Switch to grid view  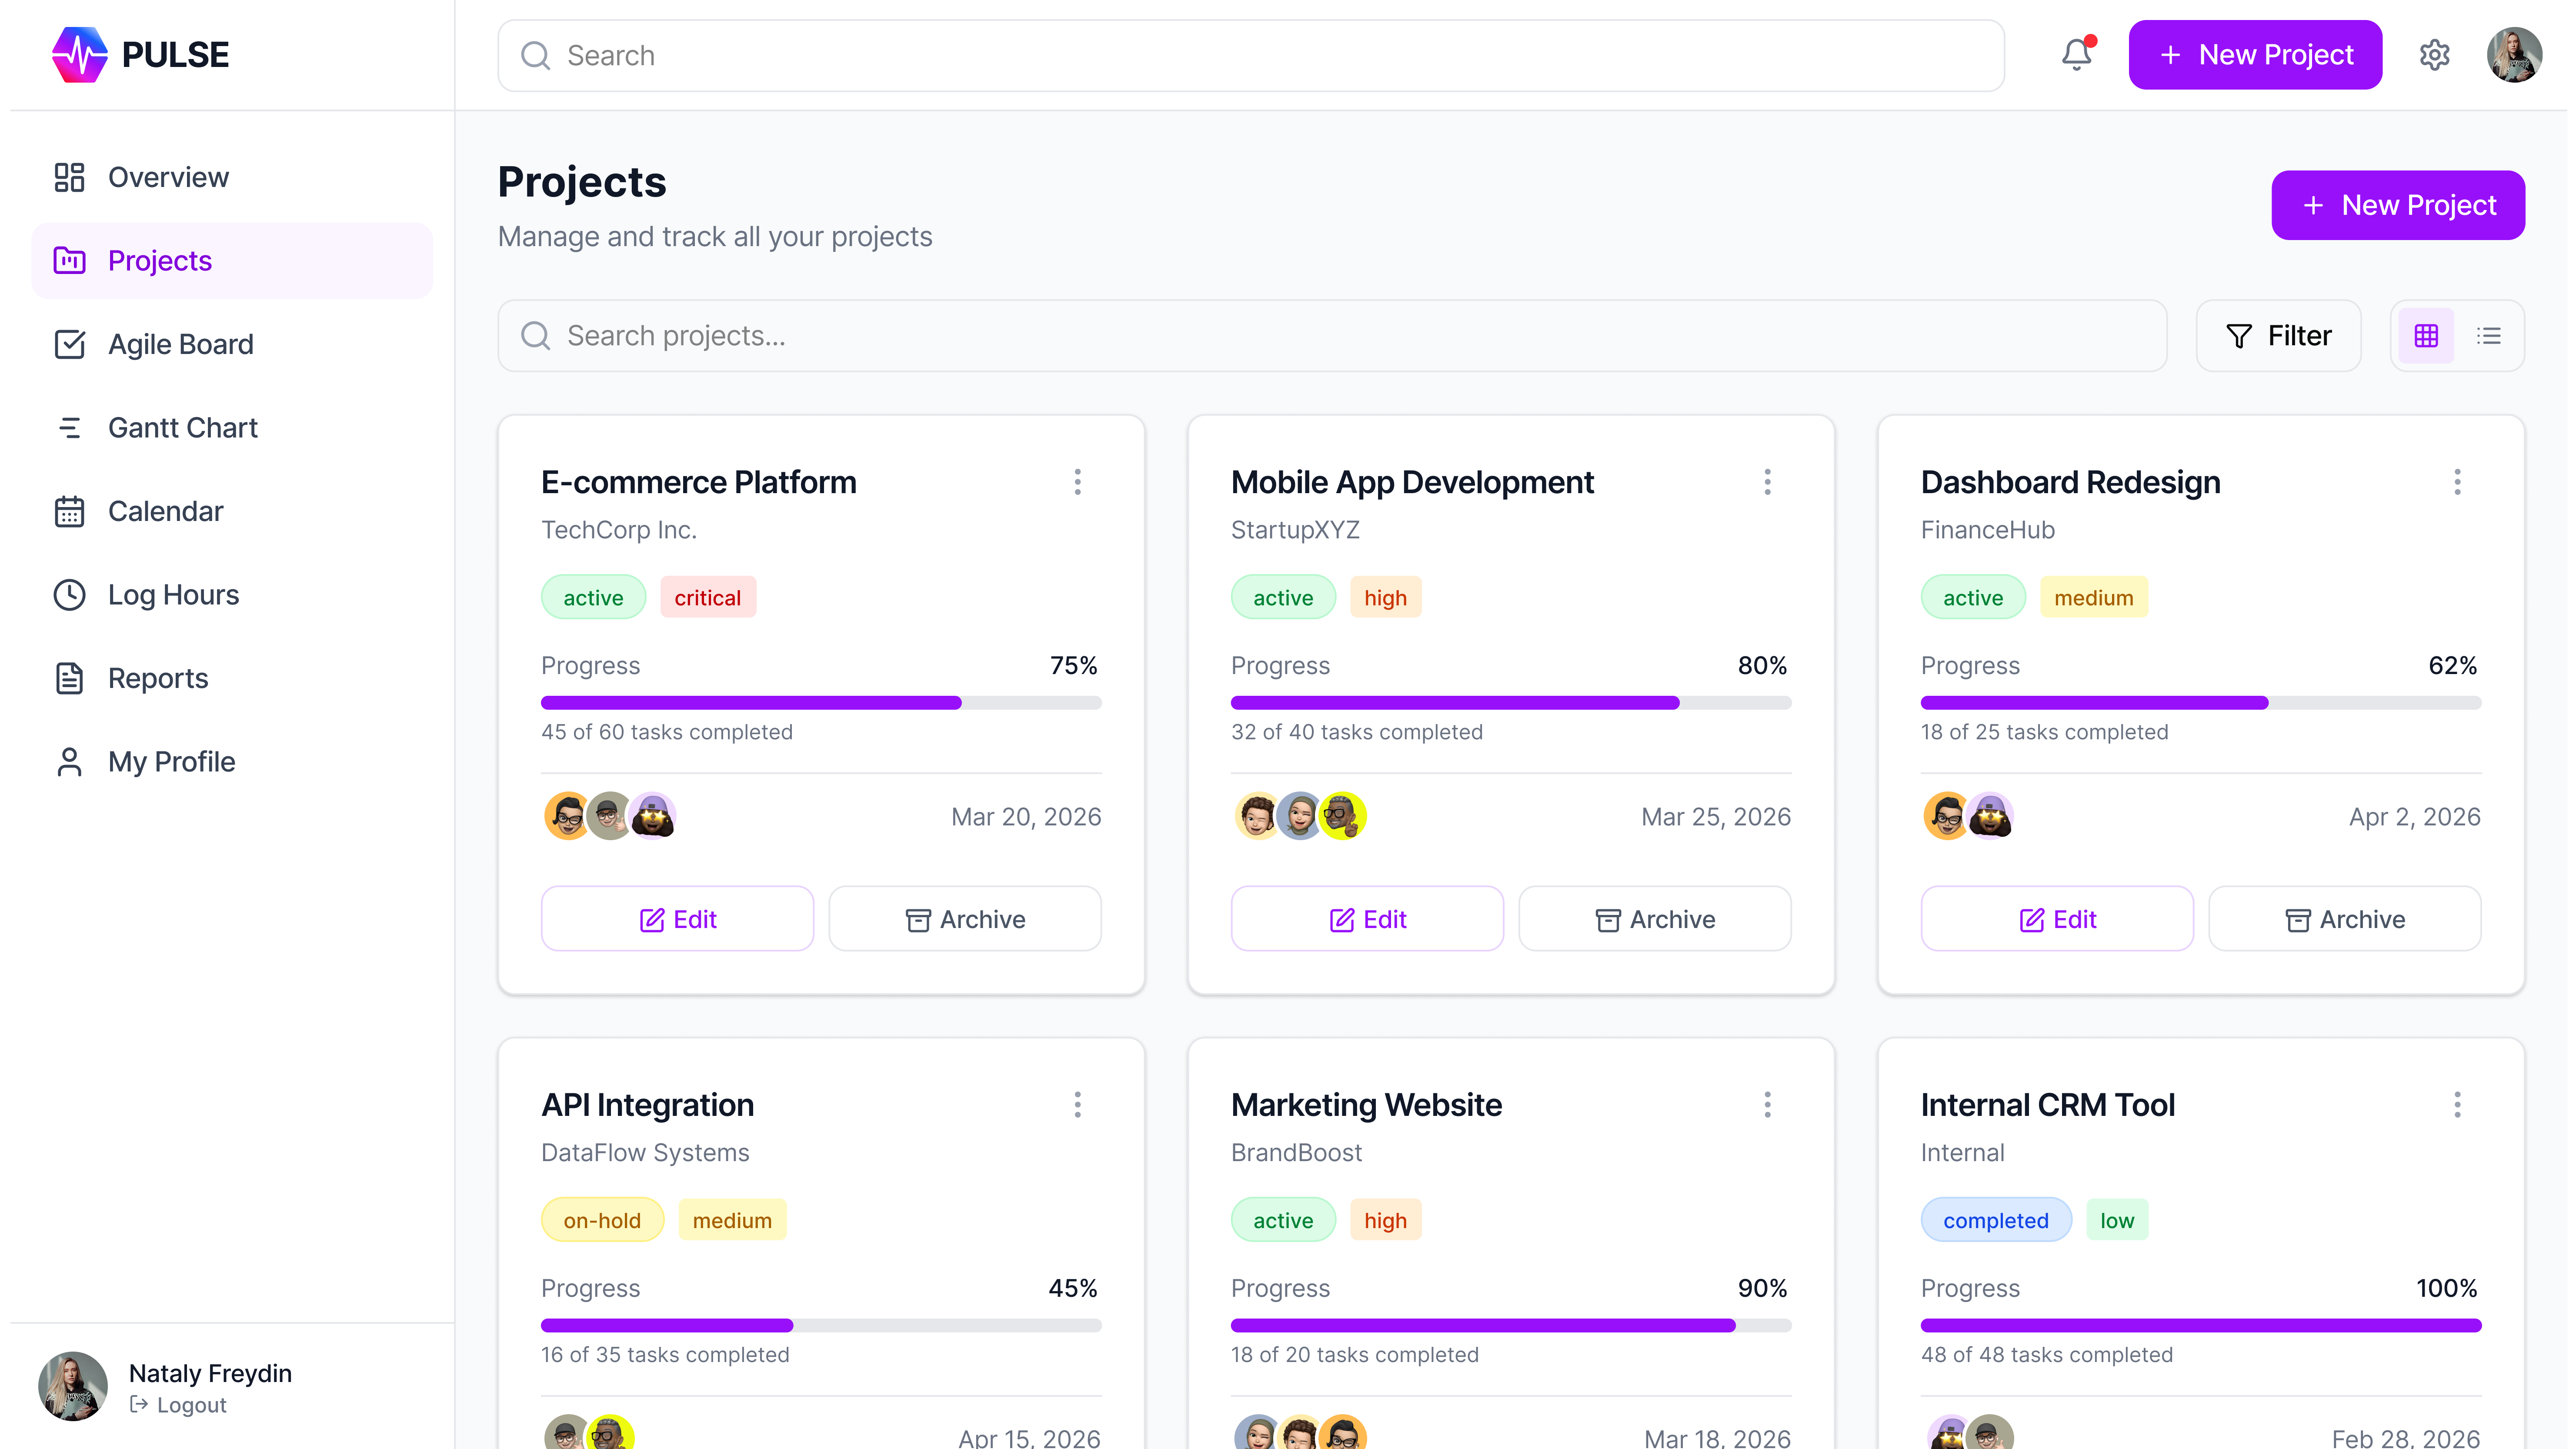click(x=2426, y=336)
